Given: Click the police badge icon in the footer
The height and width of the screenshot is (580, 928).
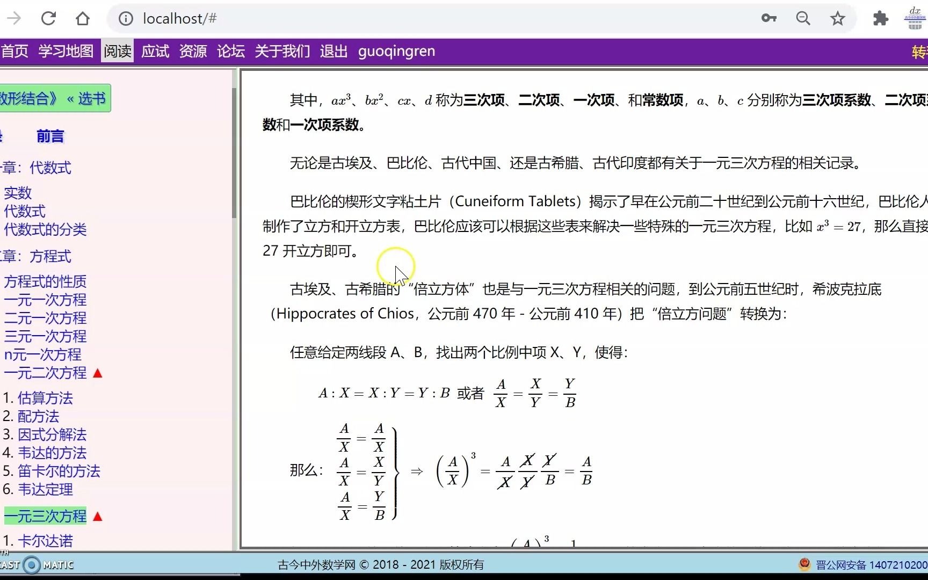Looking at the screenshot, I should [804, 564].
